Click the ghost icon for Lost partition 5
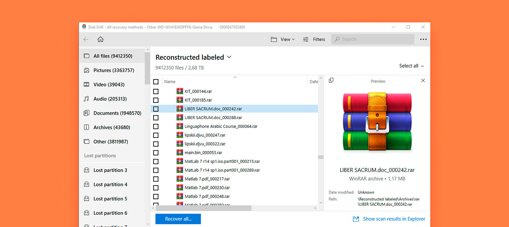 coord(87,199)
